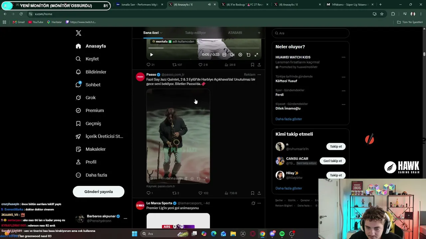The image size is (426, 239).
Task: Open more options on the Passo ad
Action: [x=259, y=75]
